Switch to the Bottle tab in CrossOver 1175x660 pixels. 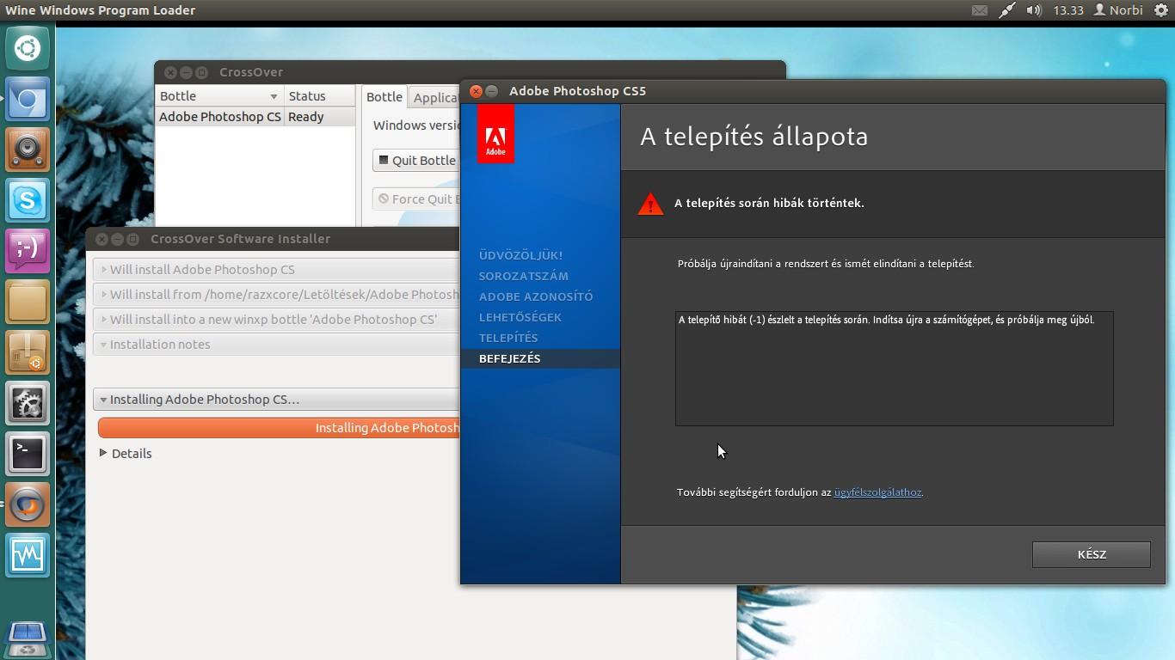[384, 97]
